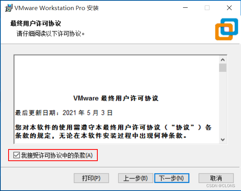
Task: Uncheck the 我接受许可协议中的条款 checkbox box
Action: coord(16,155)
